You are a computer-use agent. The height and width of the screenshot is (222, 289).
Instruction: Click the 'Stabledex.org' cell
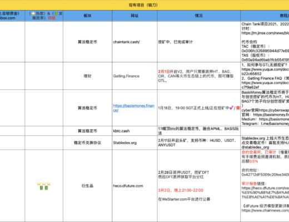coord(134,143)
